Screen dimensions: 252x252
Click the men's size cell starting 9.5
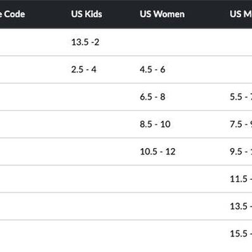click(241, 151)
